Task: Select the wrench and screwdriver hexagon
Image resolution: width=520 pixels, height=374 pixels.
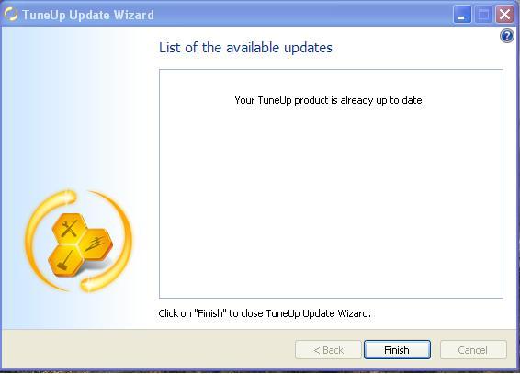Action: 69,228
